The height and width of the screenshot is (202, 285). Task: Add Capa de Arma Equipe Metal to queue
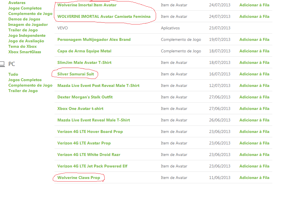[x=254, y=51]
